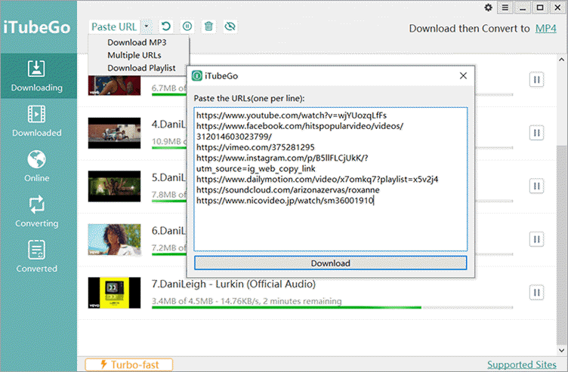Click the 7.DaniLeigh - Lurkin title text
Viewport: 568px width, 372px height.
(x=233, y=284)
